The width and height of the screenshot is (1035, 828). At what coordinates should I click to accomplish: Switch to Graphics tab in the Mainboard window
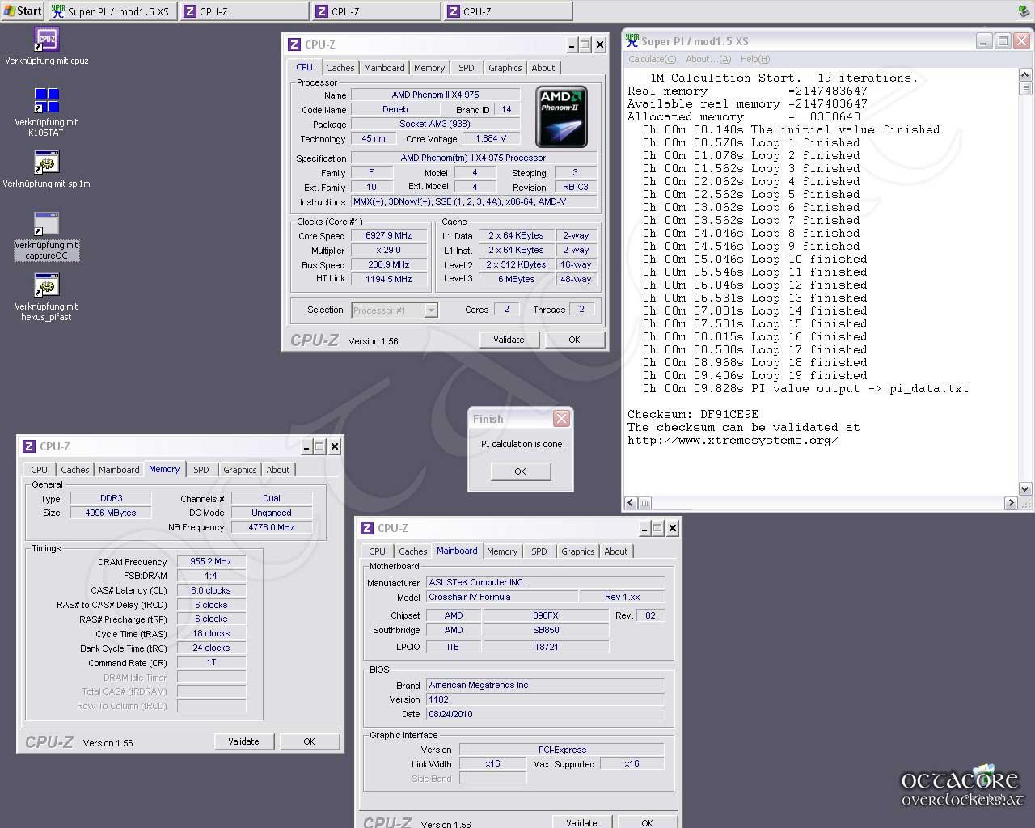577,551
